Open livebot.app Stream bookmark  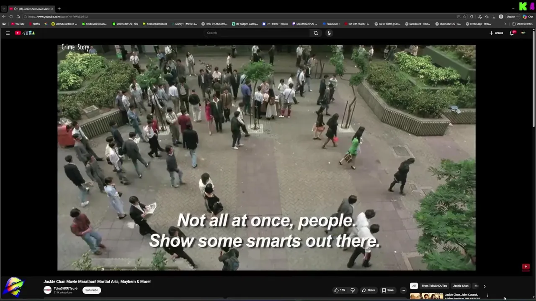tap(478, 24)
